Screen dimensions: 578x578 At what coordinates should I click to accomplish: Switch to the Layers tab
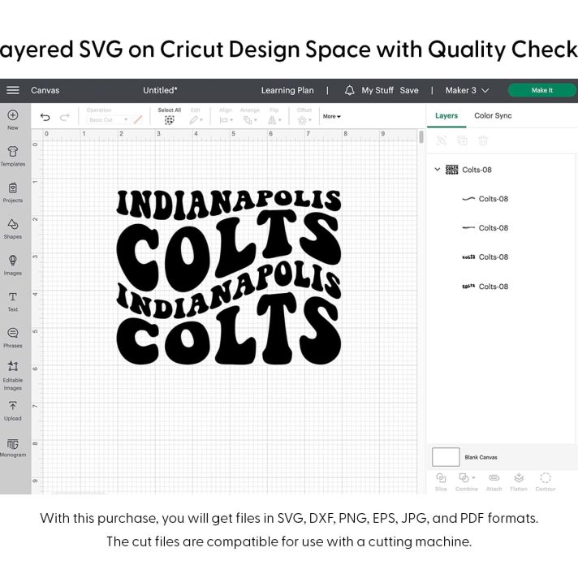pos(446,116)
